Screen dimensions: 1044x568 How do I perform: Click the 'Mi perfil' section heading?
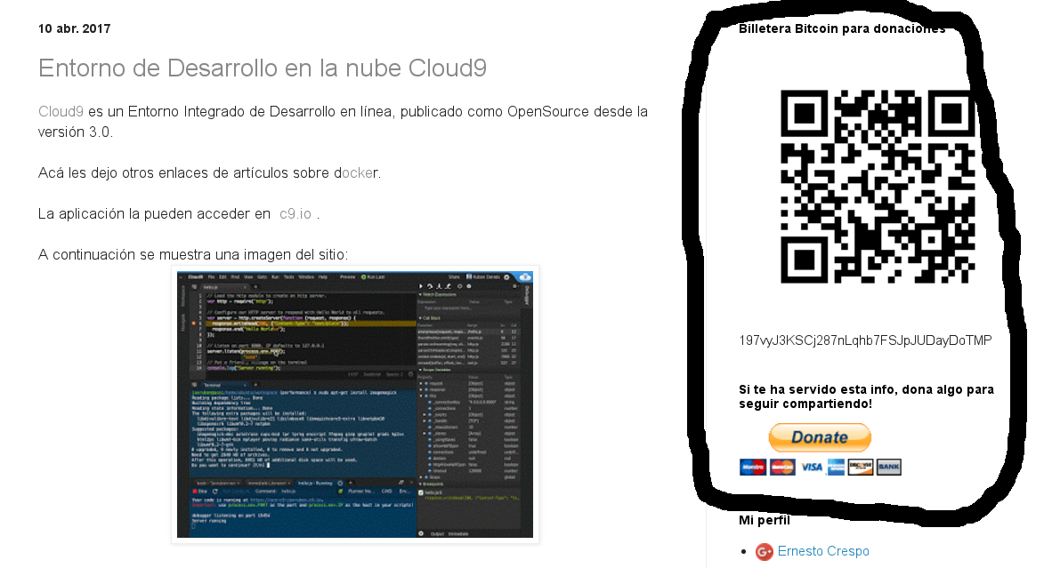click(764, 520)
